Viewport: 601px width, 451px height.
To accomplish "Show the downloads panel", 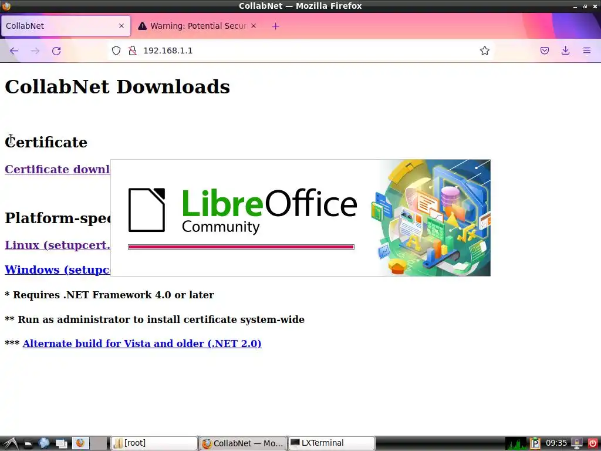I will click(565, 51).
